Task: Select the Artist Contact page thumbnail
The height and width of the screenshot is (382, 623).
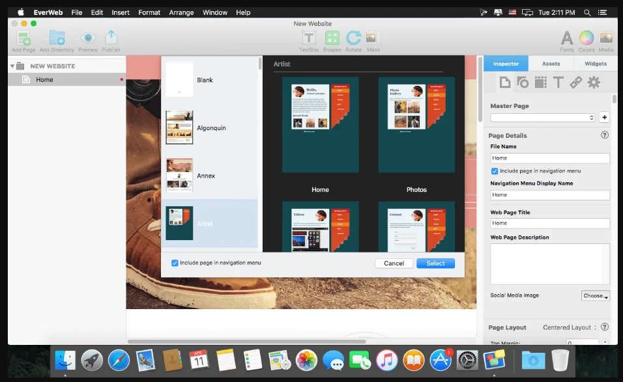Action: click(x=416, y=226)
